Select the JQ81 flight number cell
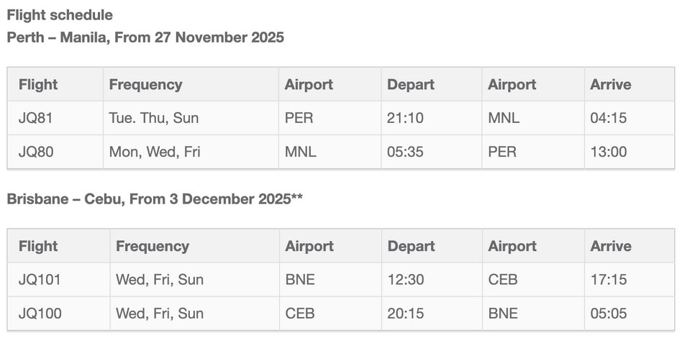The height and width of the screenshot is (338, 682). tap(55, 118)
